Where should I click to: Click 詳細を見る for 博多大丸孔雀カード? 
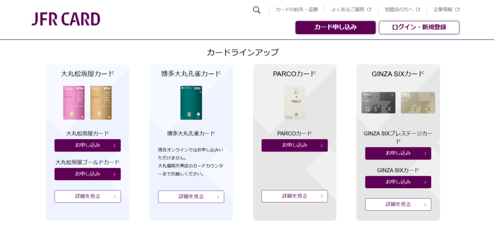point(191,197)
